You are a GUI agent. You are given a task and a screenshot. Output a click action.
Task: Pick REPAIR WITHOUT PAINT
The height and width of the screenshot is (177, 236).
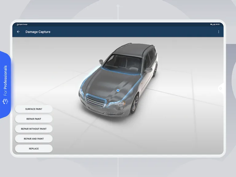click(34, 129)
